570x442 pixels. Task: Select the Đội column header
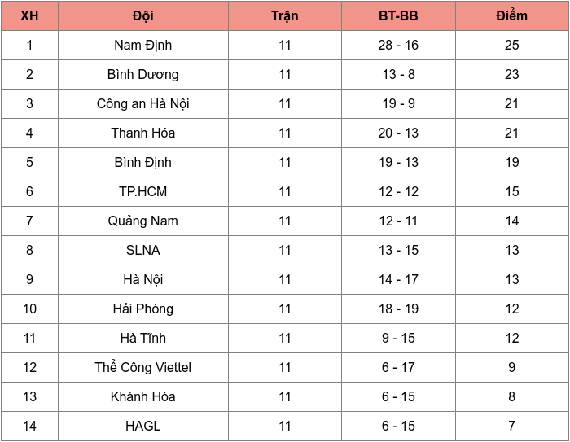(143, 15)
